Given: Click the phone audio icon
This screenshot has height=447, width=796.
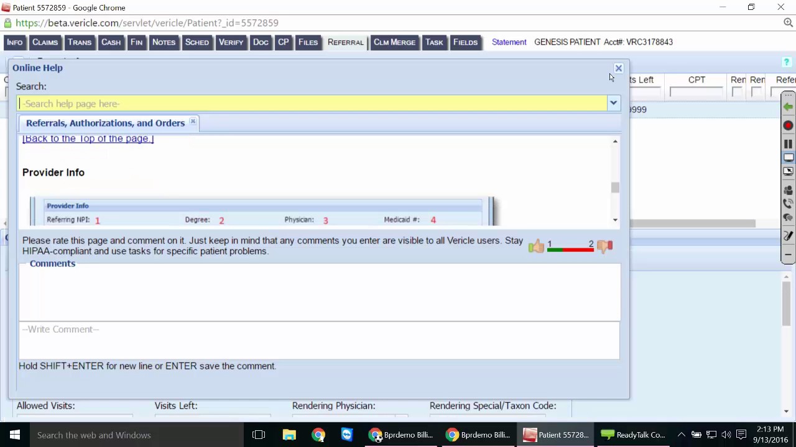Looking at the screenshot, I should [x=788, y=204].
